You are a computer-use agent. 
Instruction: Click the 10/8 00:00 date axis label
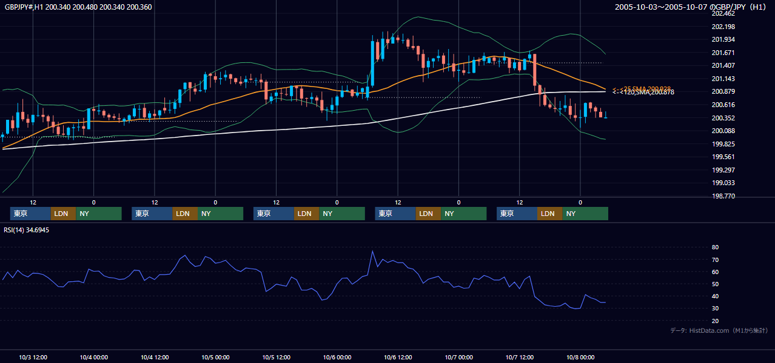click(580, 358)
